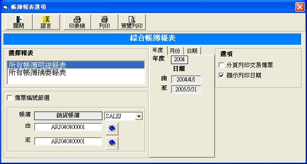This screenshot has width=307, height=164.
Task: Expand the SALEJ journal dropdown arrow
Action: 139,117
